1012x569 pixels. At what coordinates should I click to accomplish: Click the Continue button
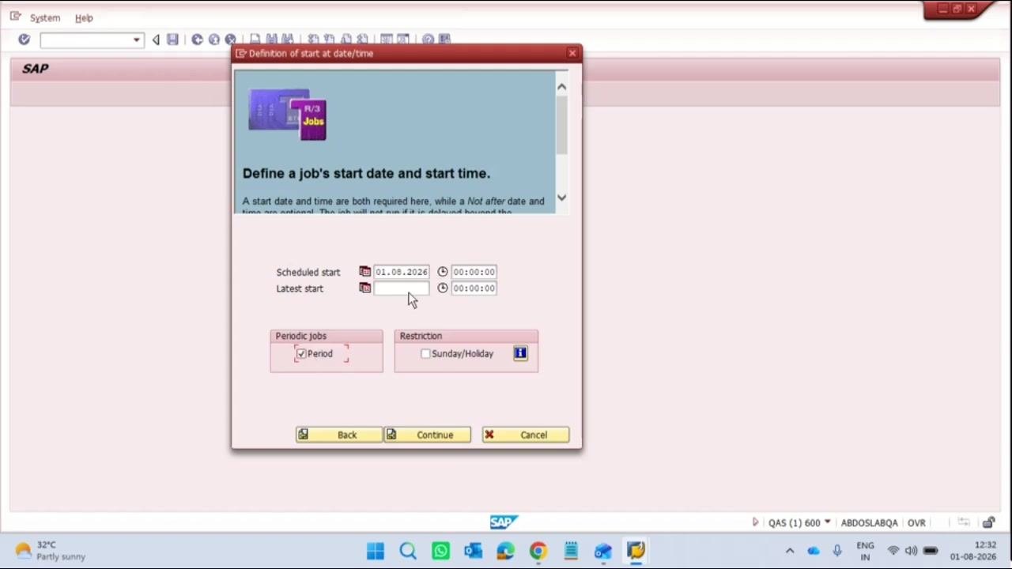pyautogui.click(x=427, y=435)
